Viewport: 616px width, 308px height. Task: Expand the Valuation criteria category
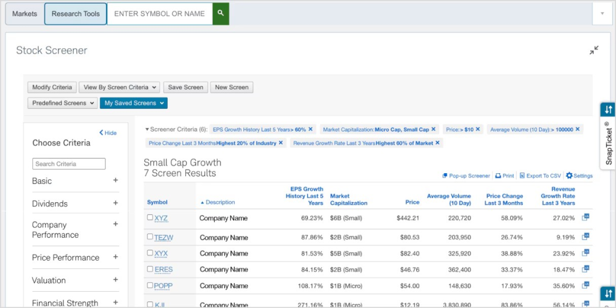pos(115,280)
